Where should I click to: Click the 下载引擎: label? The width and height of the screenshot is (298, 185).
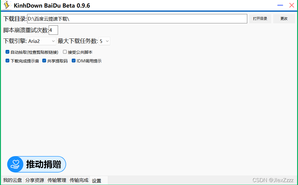coord(15,41)
